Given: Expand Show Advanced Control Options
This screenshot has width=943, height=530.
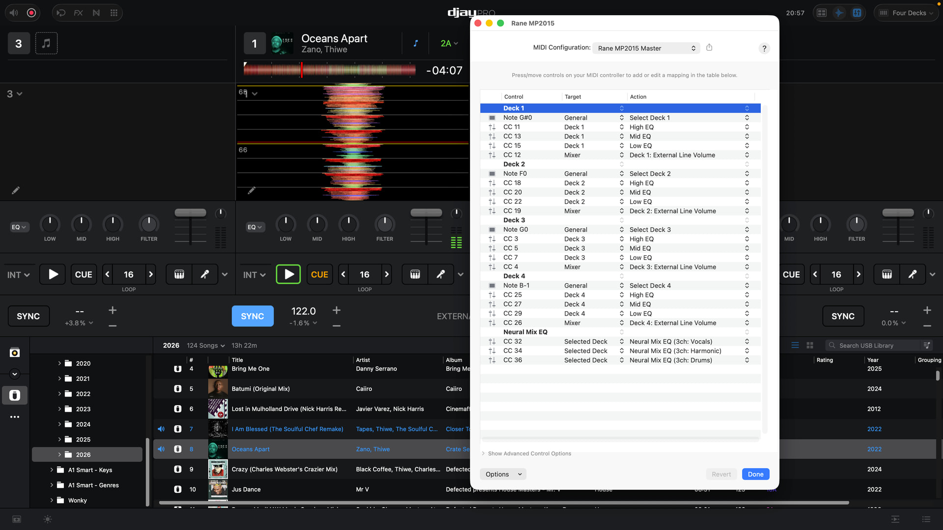Looking at the screenshot, I should click(x=529, y=453).
